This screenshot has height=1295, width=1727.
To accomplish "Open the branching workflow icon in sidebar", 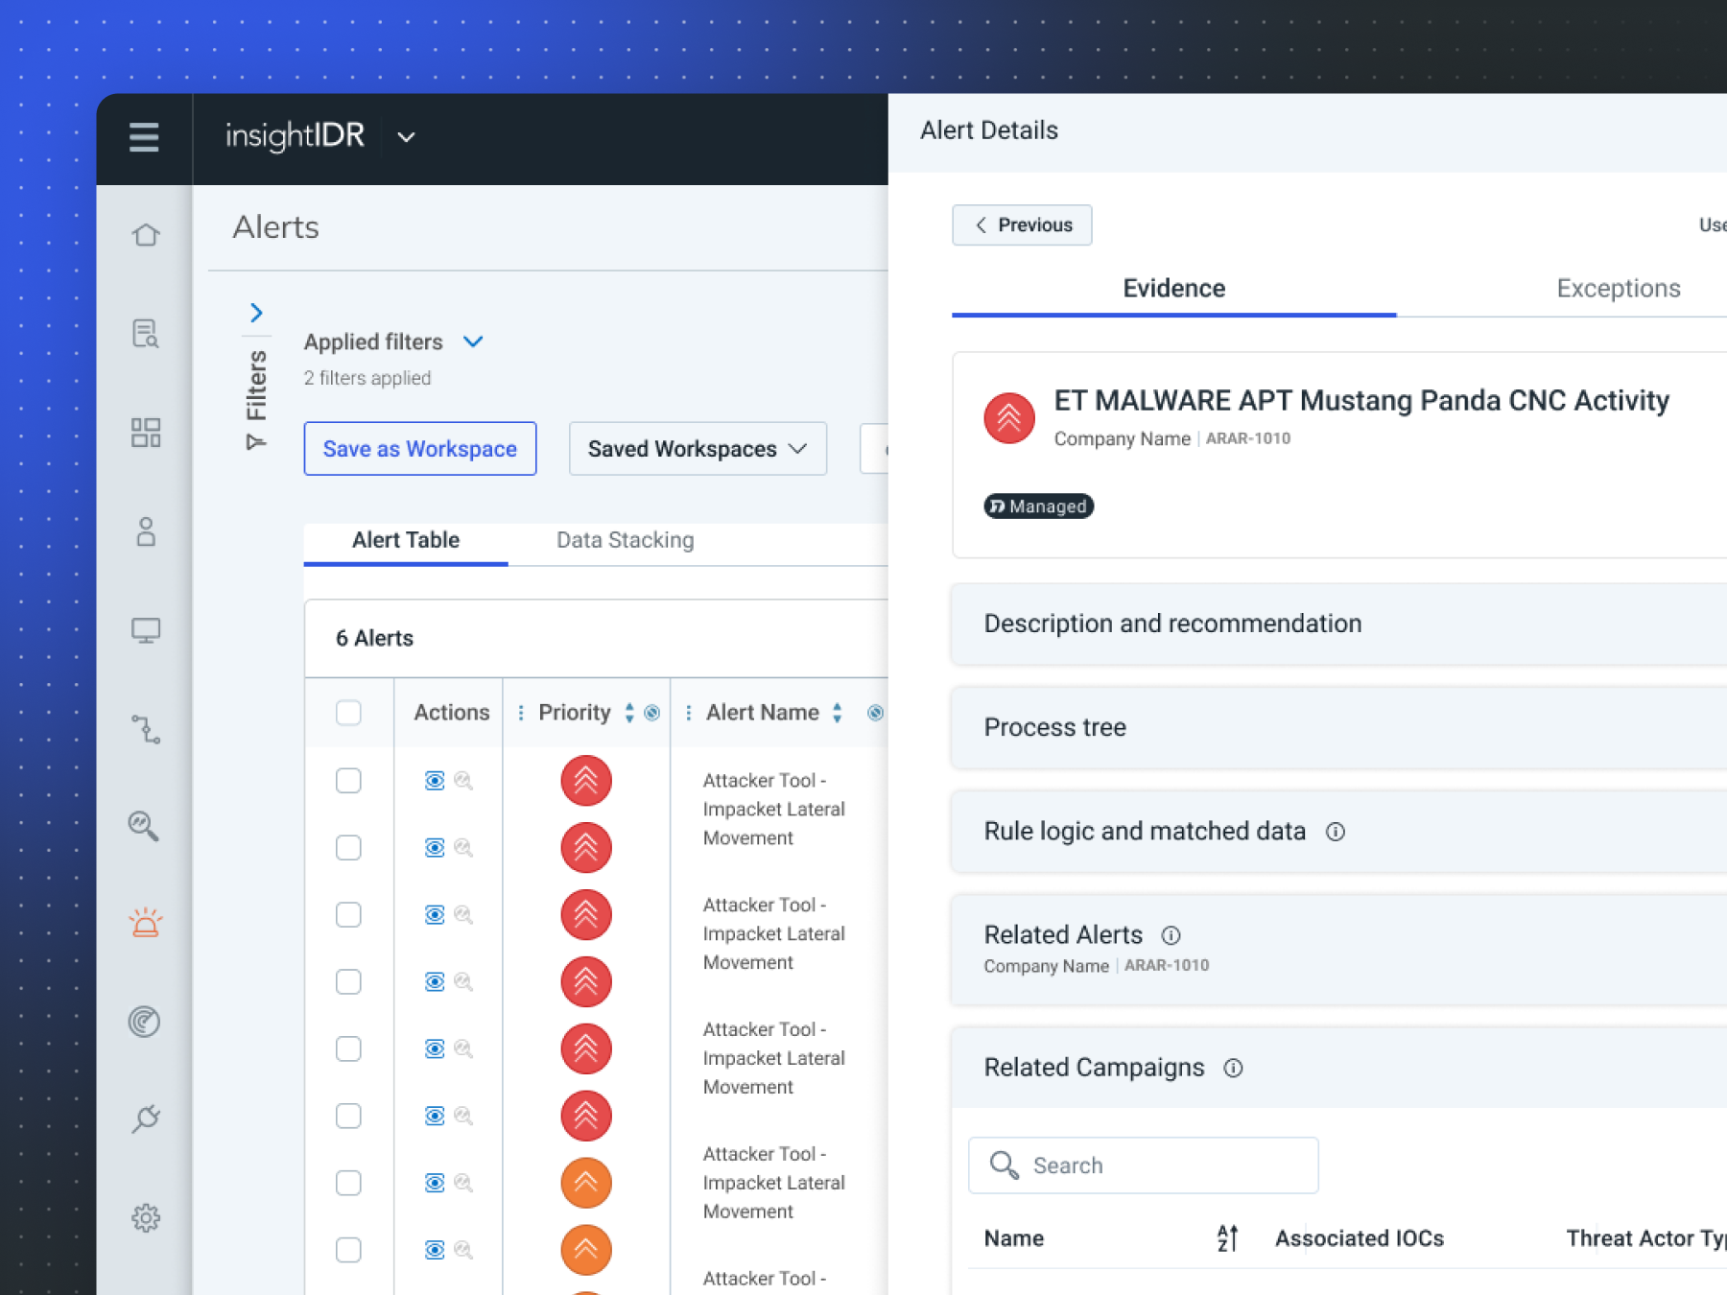I will click(x=145, y=729).
